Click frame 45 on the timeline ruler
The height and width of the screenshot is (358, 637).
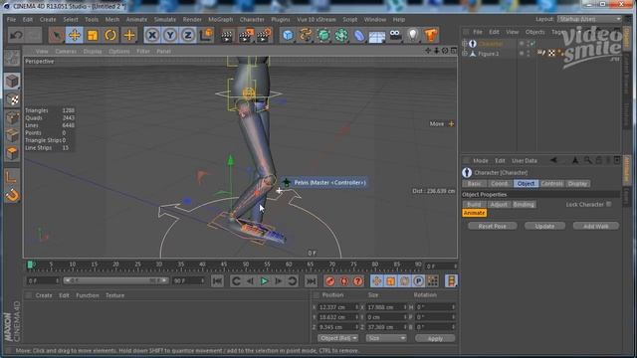coord(224,266)
